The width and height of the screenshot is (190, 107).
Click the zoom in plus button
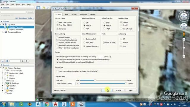(184, 39)
